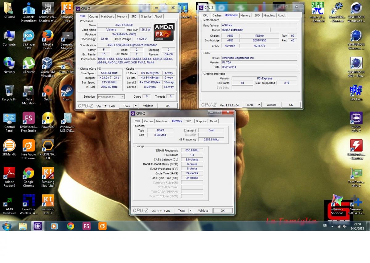
Task: Open the ASRock InstantBoot desktop icon
Action: [x=29, y=12]
